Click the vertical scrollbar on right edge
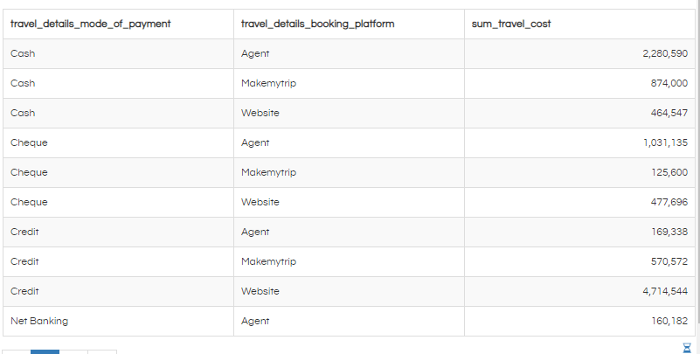Screen dimensions: 700x354 (697, 170)
